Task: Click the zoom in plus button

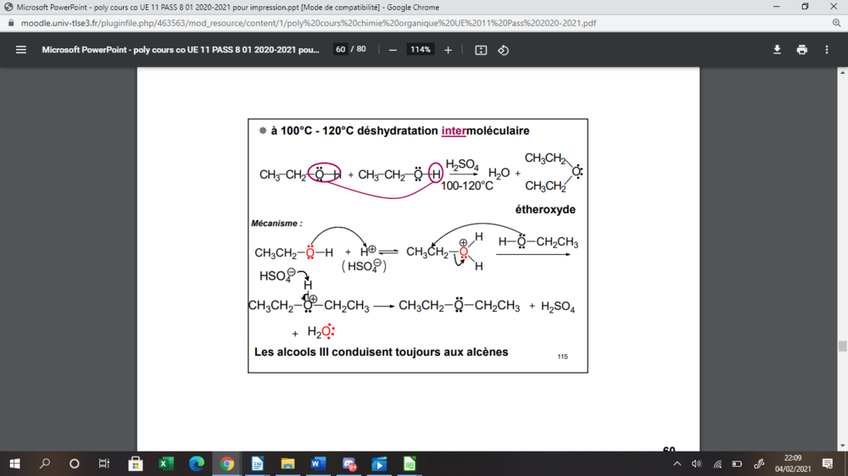Action: point(448,50)
